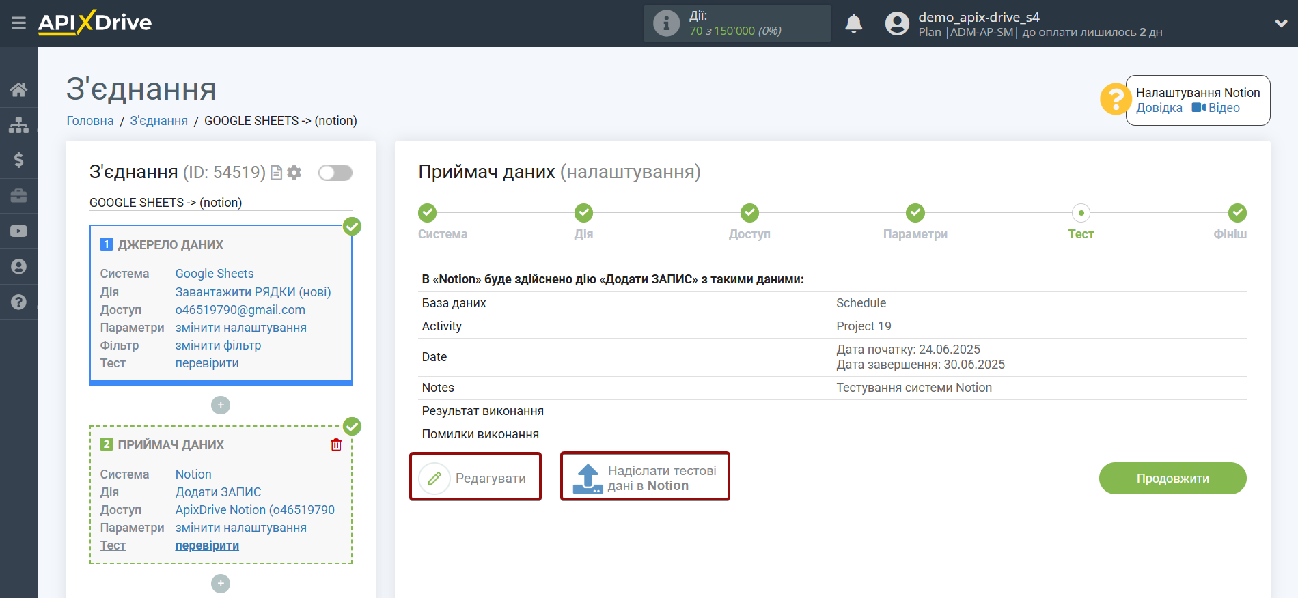The width and height of the screenshot is (1298, 598).
Task: Click the demo_apix-drive_s4 account name
Action: pos(978,17)
